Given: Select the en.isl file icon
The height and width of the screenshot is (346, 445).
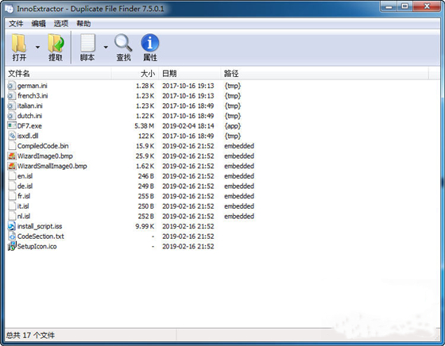Looking at the screenshot, I should tap(11, 176).
